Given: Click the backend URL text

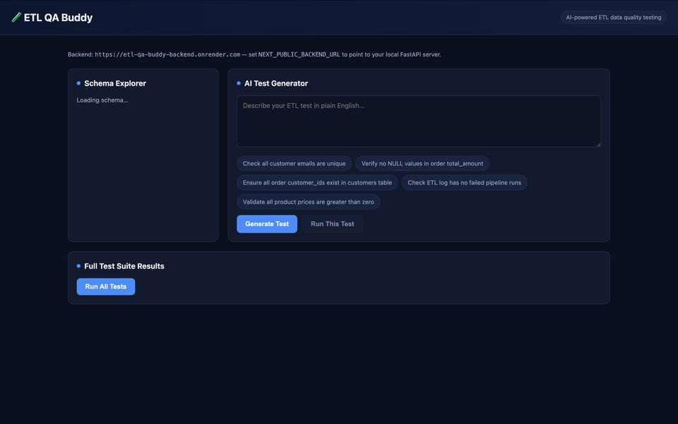Looking at the screenshot, I should 167,54.
